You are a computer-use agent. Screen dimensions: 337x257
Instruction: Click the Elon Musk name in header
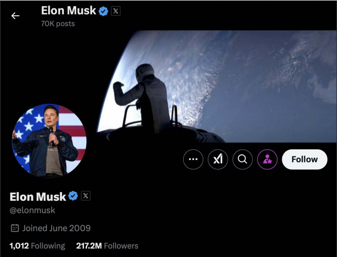click(x=68, y=11)
